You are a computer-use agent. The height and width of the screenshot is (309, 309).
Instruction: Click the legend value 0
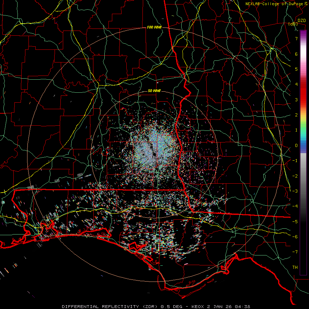pos(296,146)
